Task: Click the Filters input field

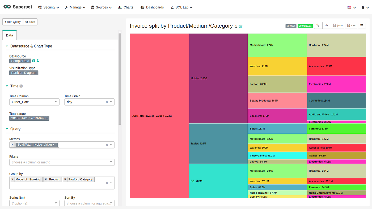Action: click(x=62, y=162)
